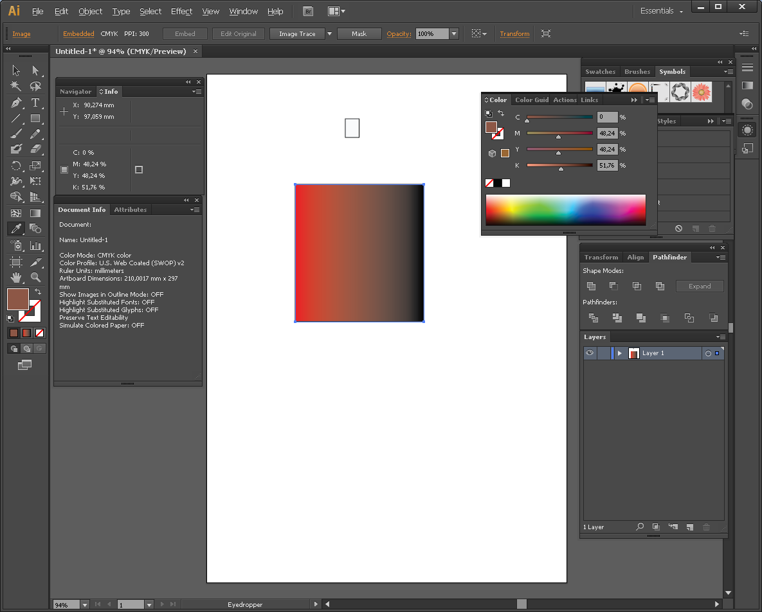Pick the Rectangle tool
The width and height of the screenshot is (762, 612).
tap(35, 118)
